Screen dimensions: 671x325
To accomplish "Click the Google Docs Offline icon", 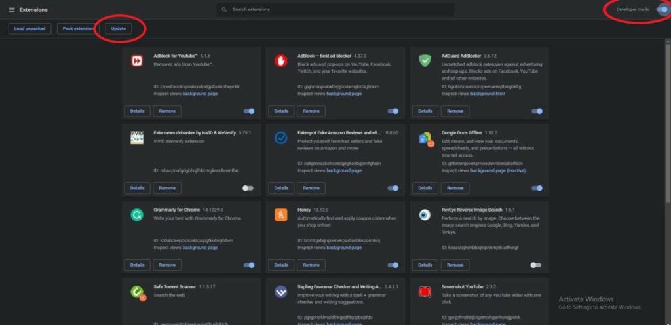I will (x=426, y=138).
